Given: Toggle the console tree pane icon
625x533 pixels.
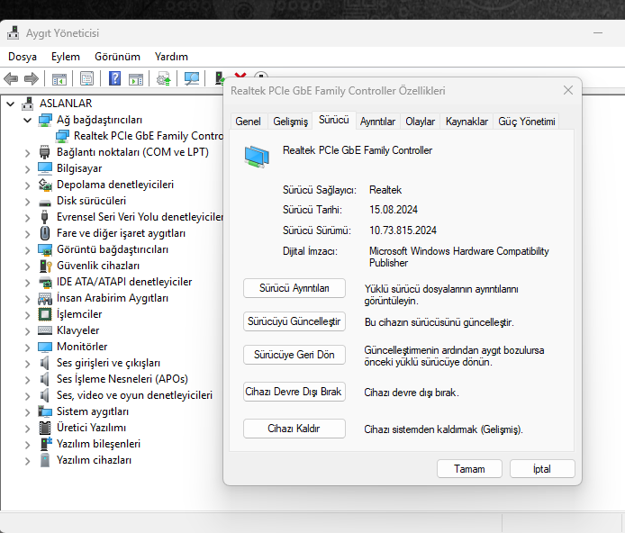Looking at the screenshot, I should [59, 79].
